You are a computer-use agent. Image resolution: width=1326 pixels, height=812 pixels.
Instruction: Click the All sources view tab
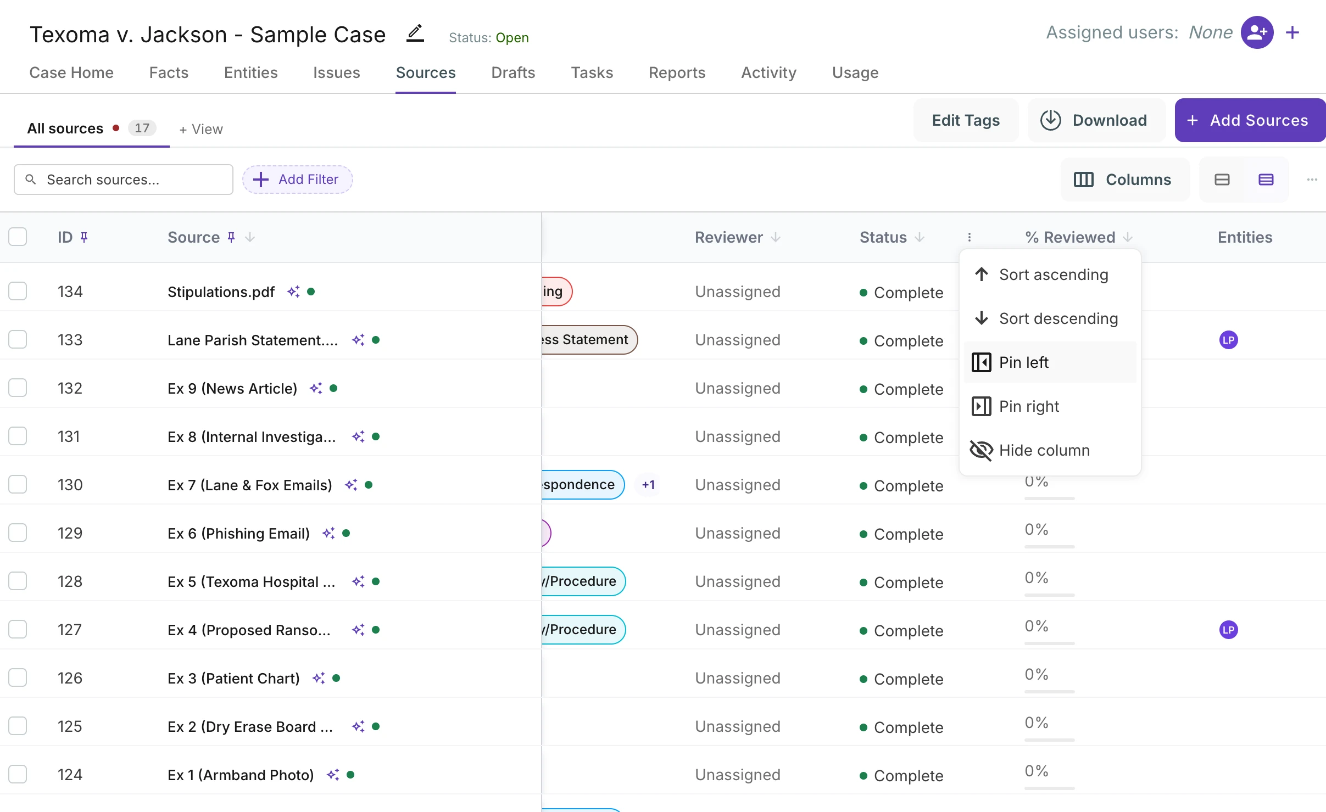pyautogui.click(x=92, y=128)
